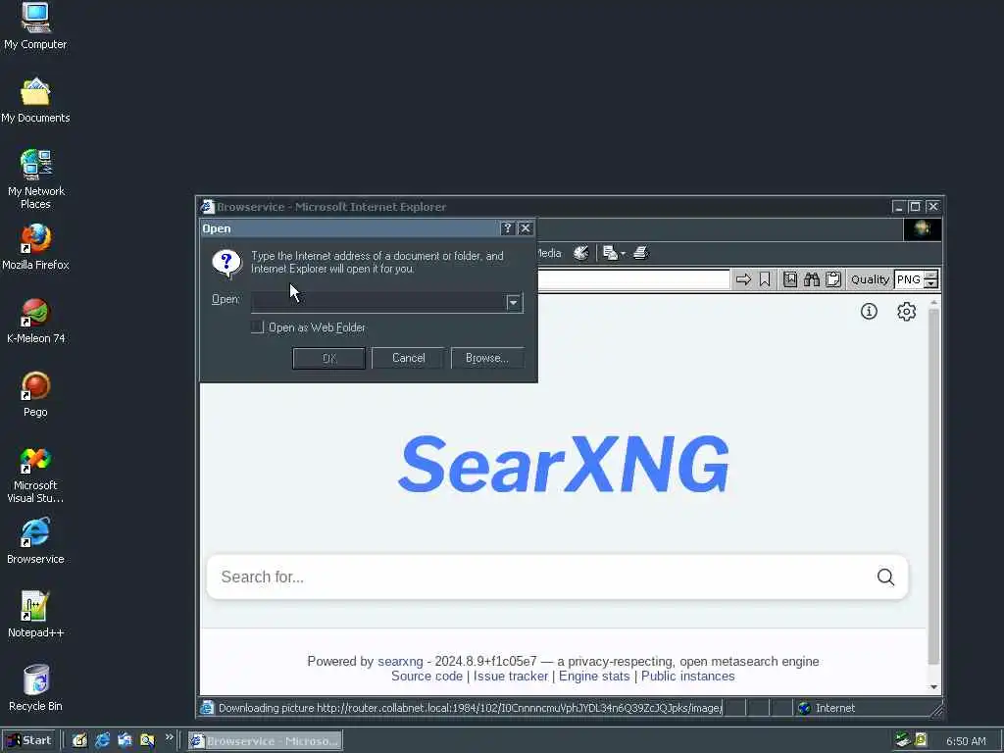The height and width of the screenshot is (753, 1004).
Task: Open the Source code link
Action: 427,677
